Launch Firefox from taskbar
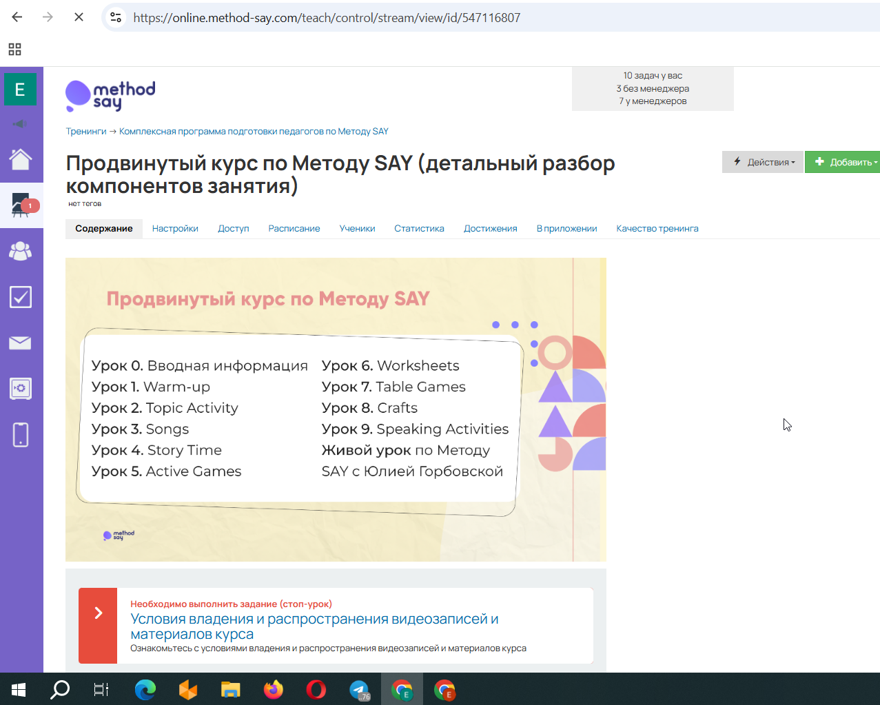 (x=274, y=689)
